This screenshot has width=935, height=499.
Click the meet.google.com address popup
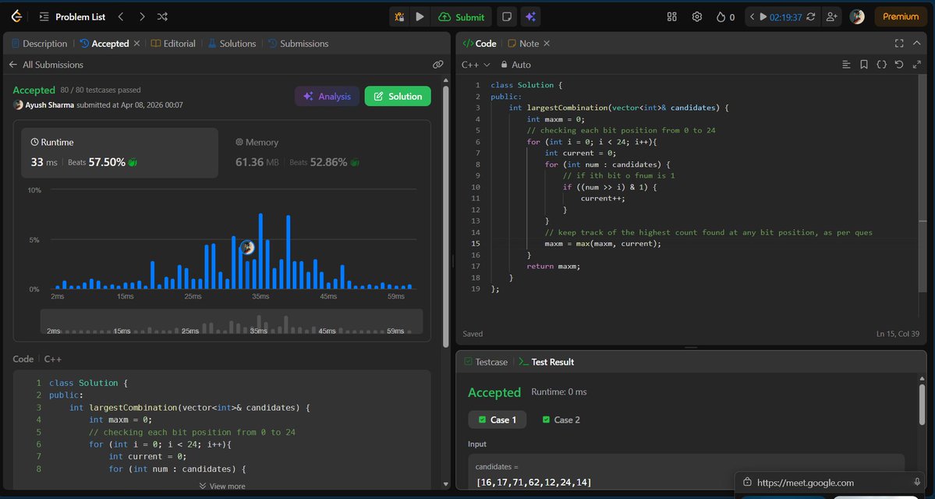click(831, 483)
